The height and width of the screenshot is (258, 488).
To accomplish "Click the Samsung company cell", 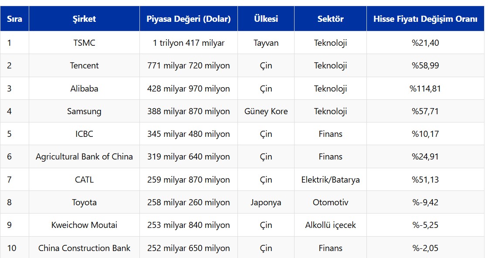I will 84,111.
